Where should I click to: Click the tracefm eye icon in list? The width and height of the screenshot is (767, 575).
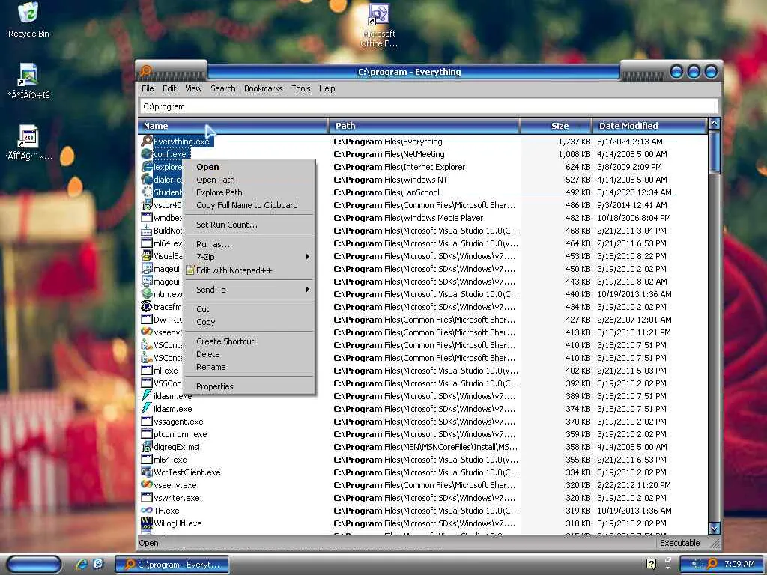coord(147,306)
